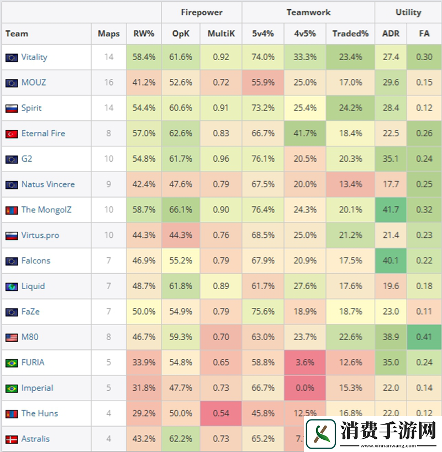Viewport: 442px width, 452px height.
Task: Click The Huns flag icon
Action: pyautogui.click(x=12, y=414)
